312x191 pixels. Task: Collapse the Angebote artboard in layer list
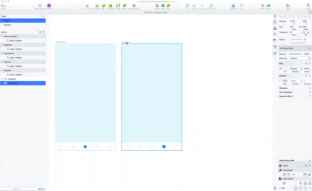click(x=2, y=45)
